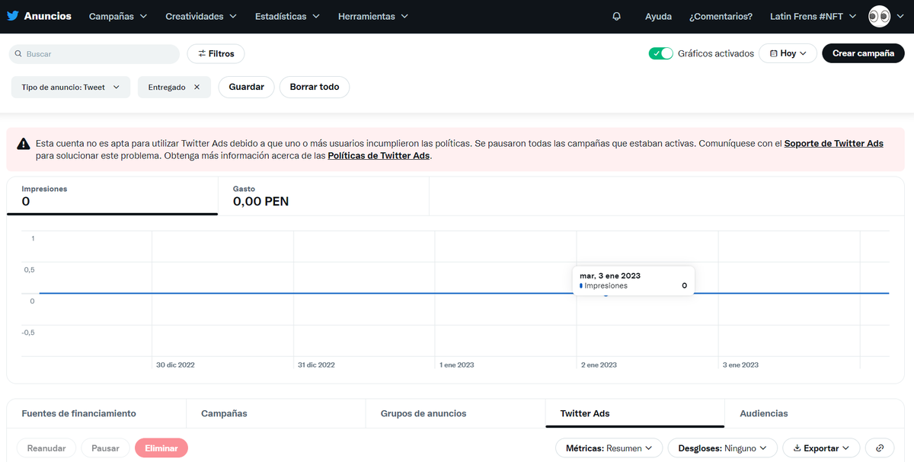Focus the Buscar search field
Viewport: 914px width, 462px height.
coord(94,54)
